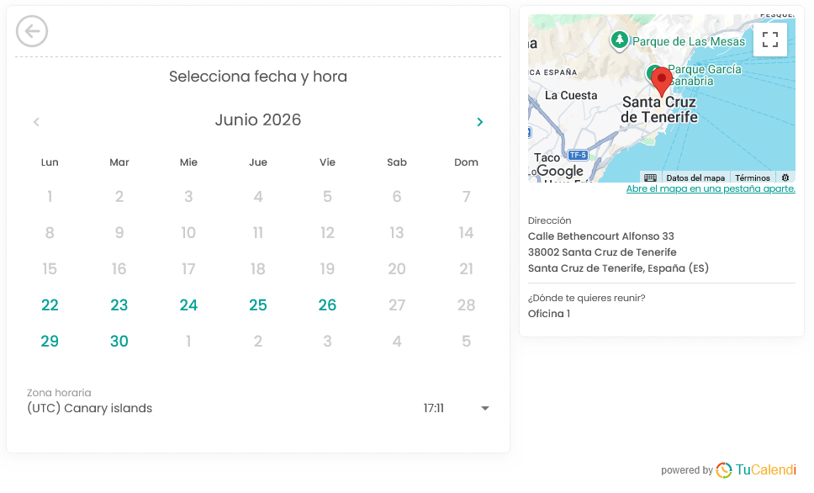This screenshot has width=814, height=493.
Task: Select June 22
Action: point(50,305)
